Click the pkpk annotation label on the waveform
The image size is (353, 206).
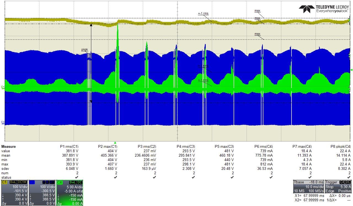click(85, 50)
